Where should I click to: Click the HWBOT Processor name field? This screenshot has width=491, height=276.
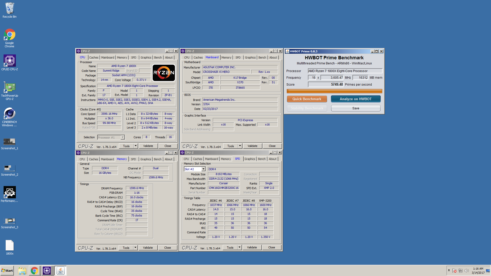point(345,71)
